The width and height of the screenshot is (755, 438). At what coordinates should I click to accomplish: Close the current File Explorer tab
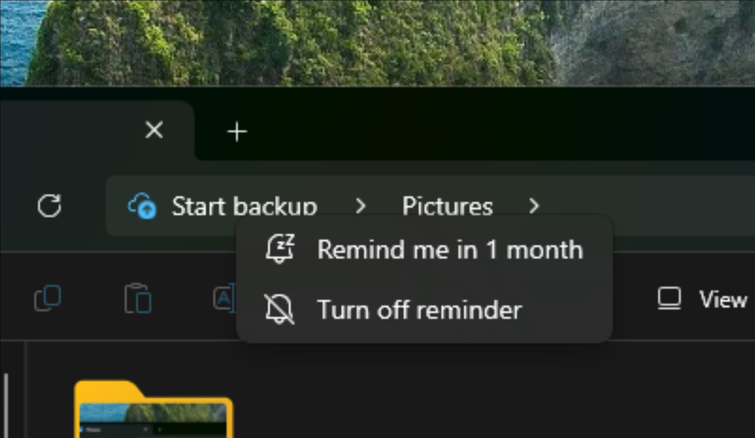(154, 130)
